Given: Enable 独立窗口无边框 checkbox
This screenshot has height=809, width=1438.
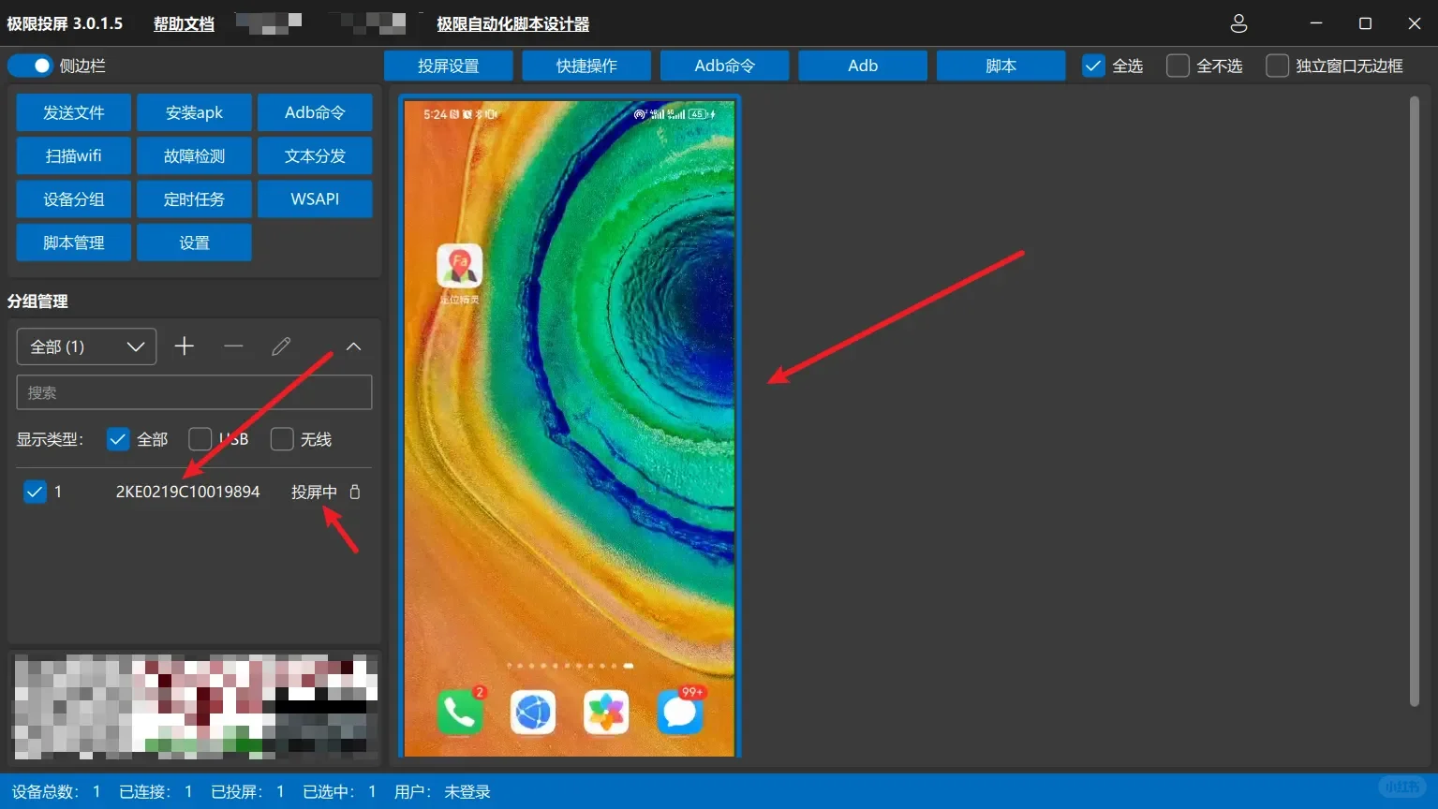Looking at the screenshot, I should tap(1277, 66).
